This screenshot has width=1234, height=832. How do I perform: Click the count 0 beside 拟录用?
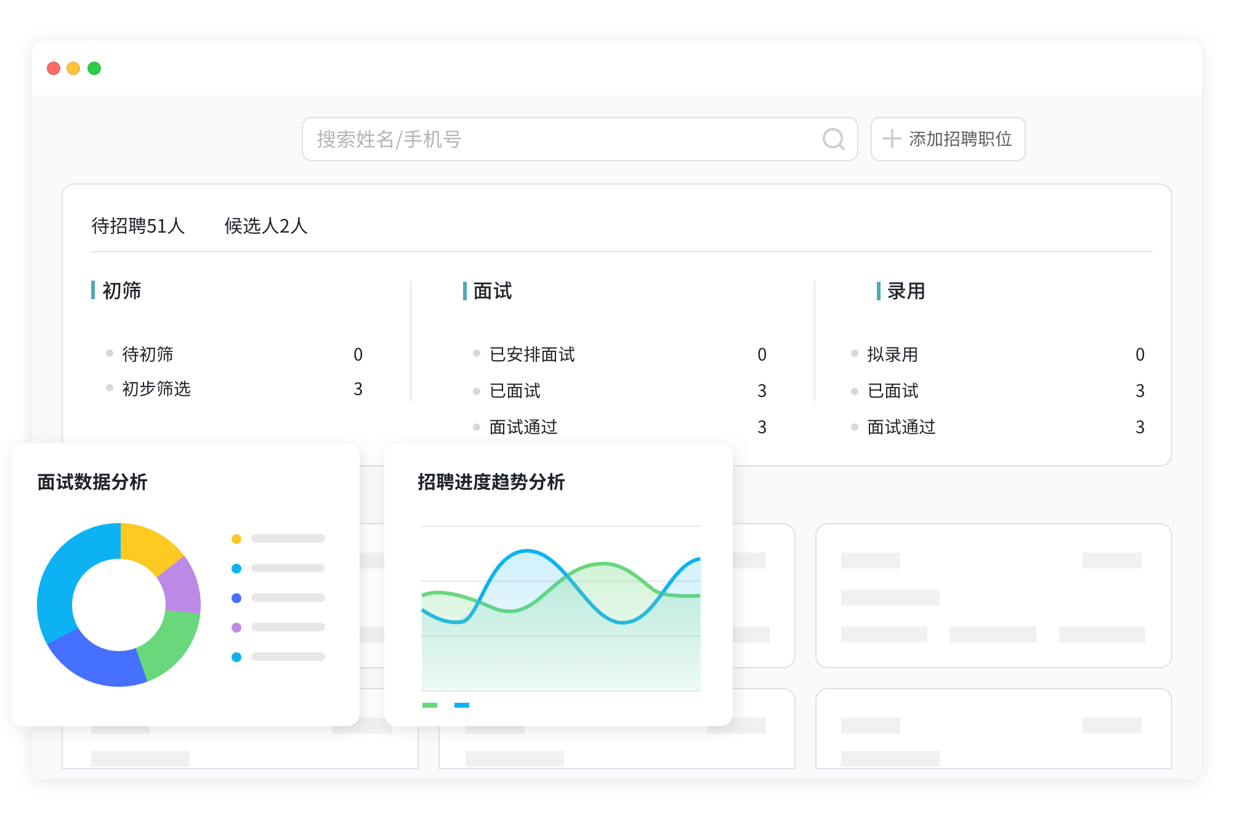coord(1140,354)
